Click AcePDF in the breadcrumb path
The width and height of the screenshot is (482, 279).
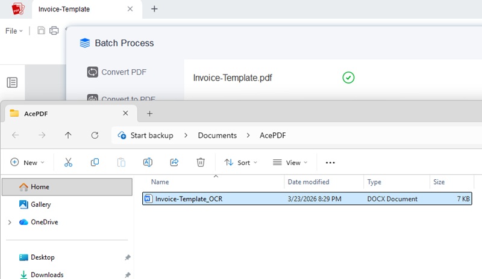coord(273,135)
